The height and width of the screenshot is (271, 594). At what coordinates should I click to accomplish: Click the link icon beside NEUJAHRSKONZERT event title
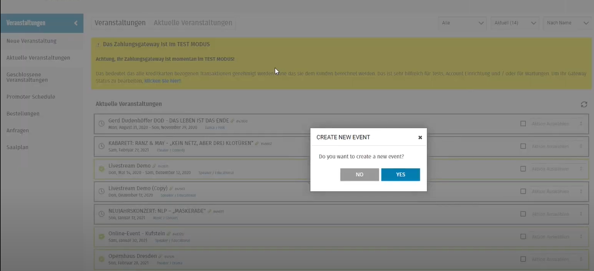[209, 212]
